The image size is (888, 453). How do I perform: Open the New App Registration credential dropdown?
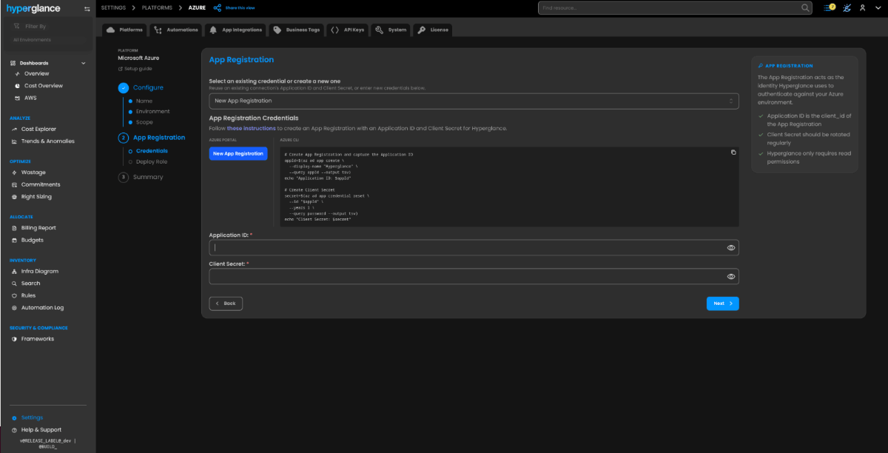pyautogui.click(x=474, y=101)
